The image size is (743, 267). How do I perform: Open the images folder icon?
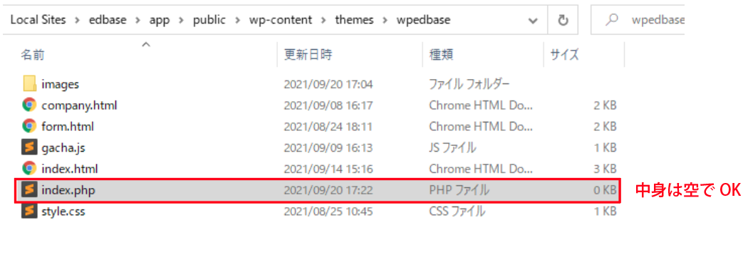tap(29, 84)
